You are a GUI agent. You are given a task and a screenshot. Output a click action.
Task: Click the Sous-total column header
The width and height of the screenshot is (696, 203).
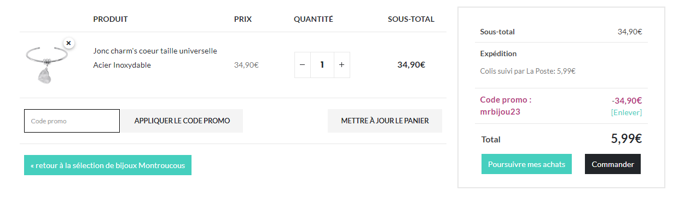(411, 19)
